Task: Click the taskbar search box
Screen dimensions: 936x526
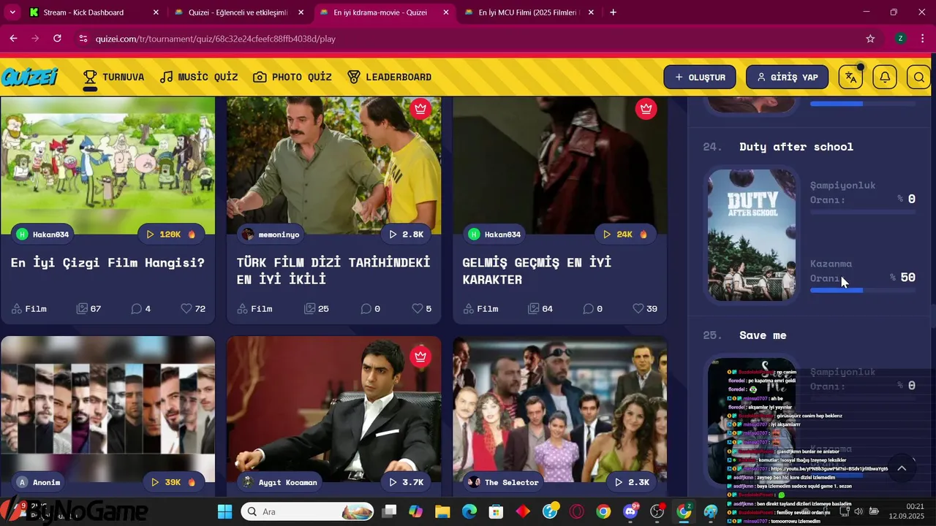Action: [x=309, y=511]
